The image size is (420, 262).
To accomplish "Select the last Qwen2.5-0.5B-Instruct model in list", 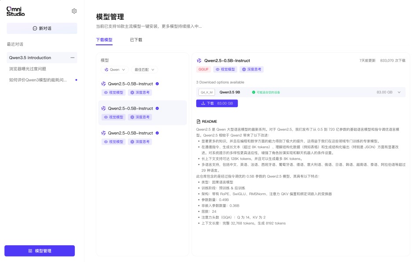I will pyautogui.click(x=142, y=137).
